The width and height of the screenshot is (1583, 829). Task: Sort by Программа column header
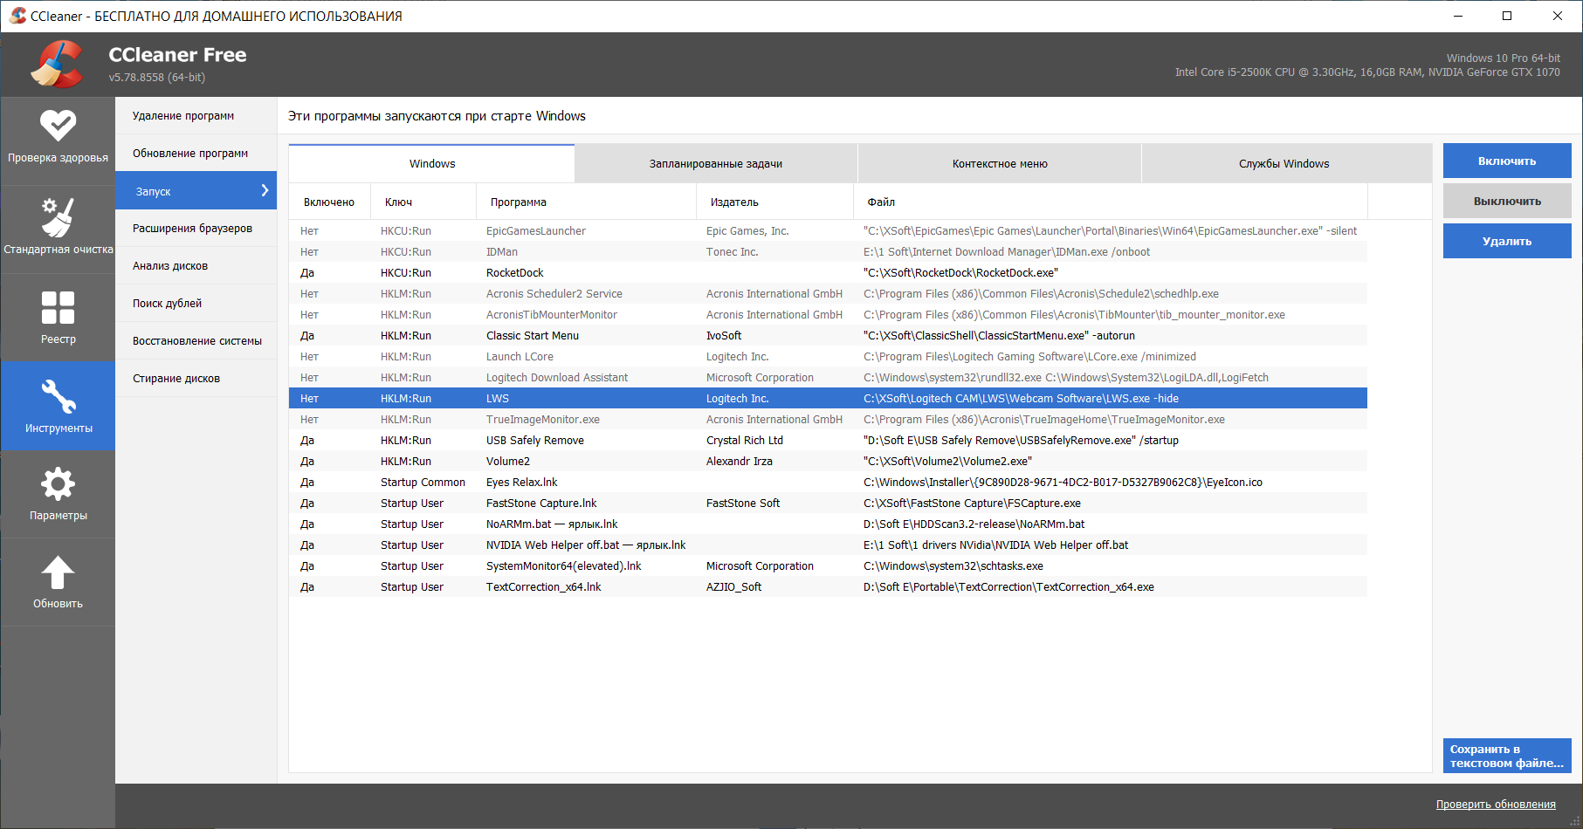[587, 202]
